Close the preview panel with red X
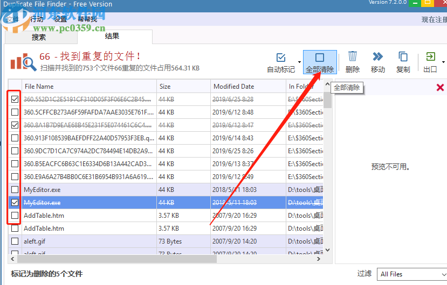Screen dimensions: 447x285 pos(440,87)
